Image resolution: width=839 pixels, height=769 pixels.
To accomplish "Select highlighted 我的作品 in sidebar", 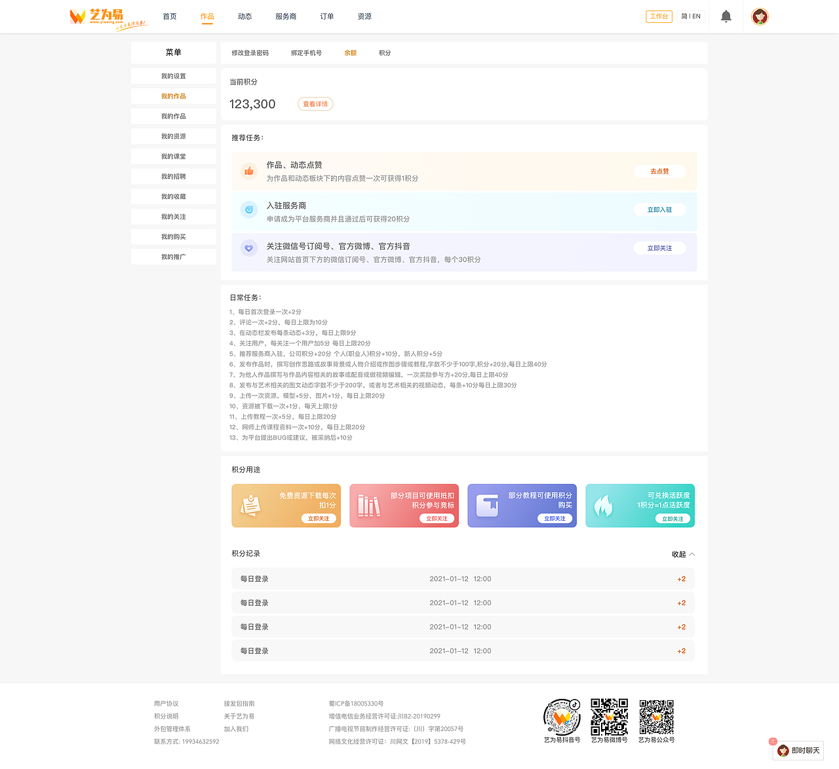I will (x=174, y=96).
